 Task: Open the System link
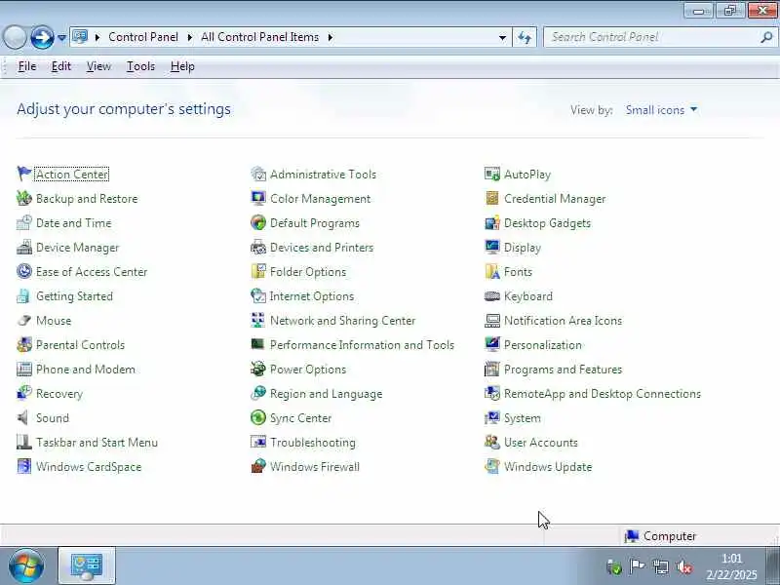point(523,418)
